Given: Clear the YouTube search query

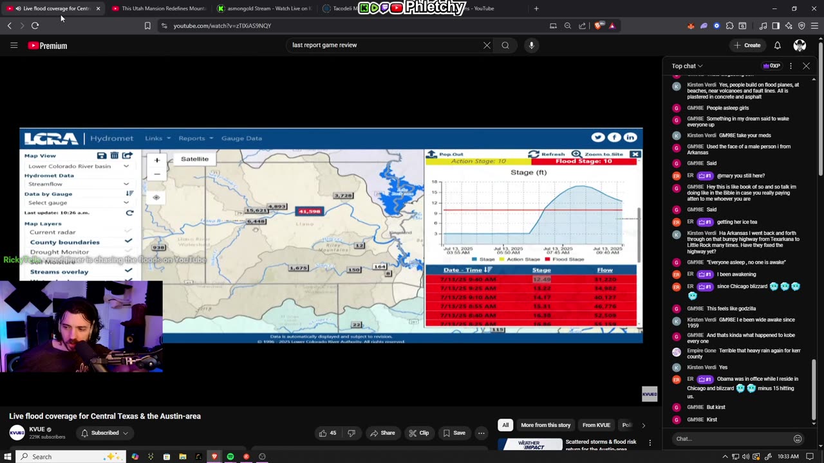Looking at the screenshot, I should tap(487, 45).
